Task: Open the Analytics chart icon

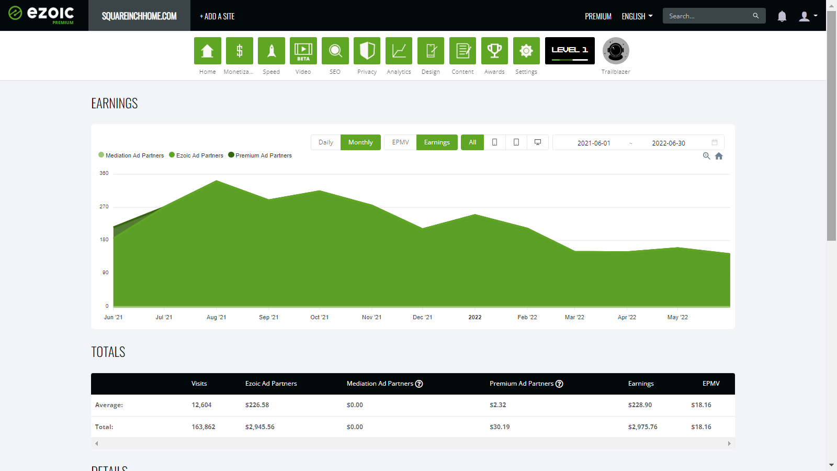Action: [399, 51]
